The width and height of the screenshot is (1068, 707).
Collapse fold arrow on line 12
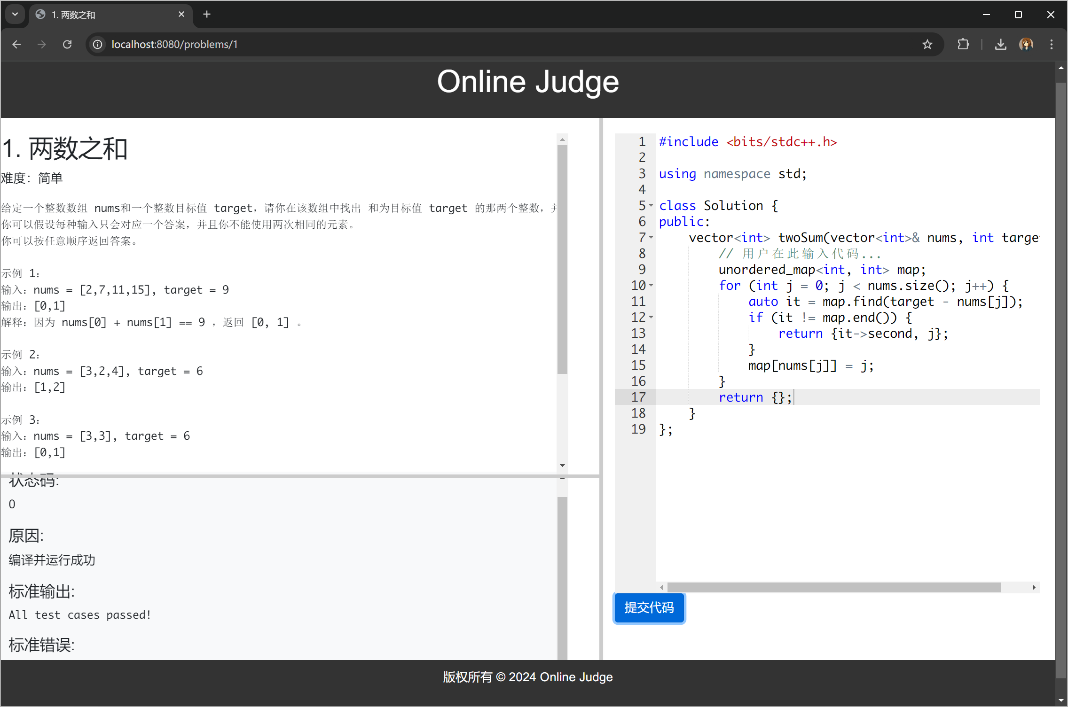click(651, 317)
